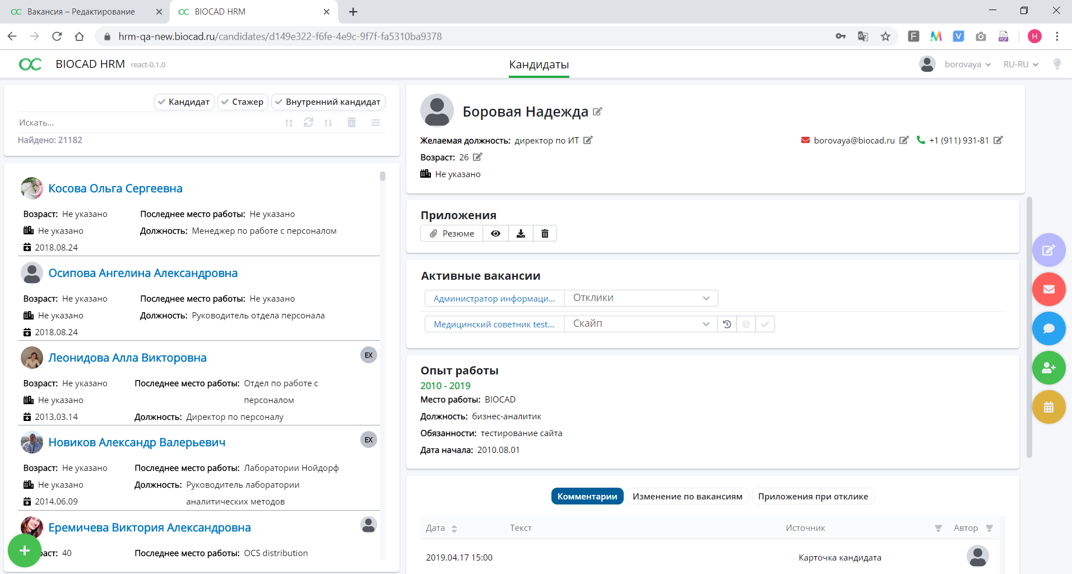Delete the resume attachment with trash icon
Image resolution: width=1072 pixels, height=574 pixels.
[545, 234]
